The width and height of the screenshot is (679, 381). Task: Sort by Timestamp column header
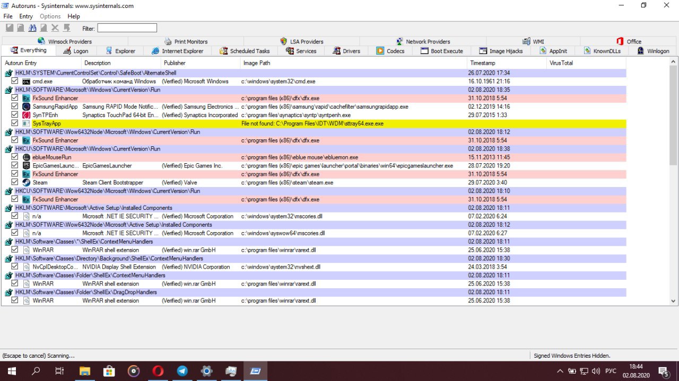507,63
